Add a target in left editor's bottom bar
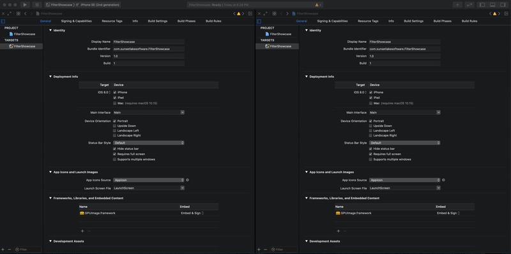This screenshot has height=254, width=511. pyautogui.click(x=3, y=250)
